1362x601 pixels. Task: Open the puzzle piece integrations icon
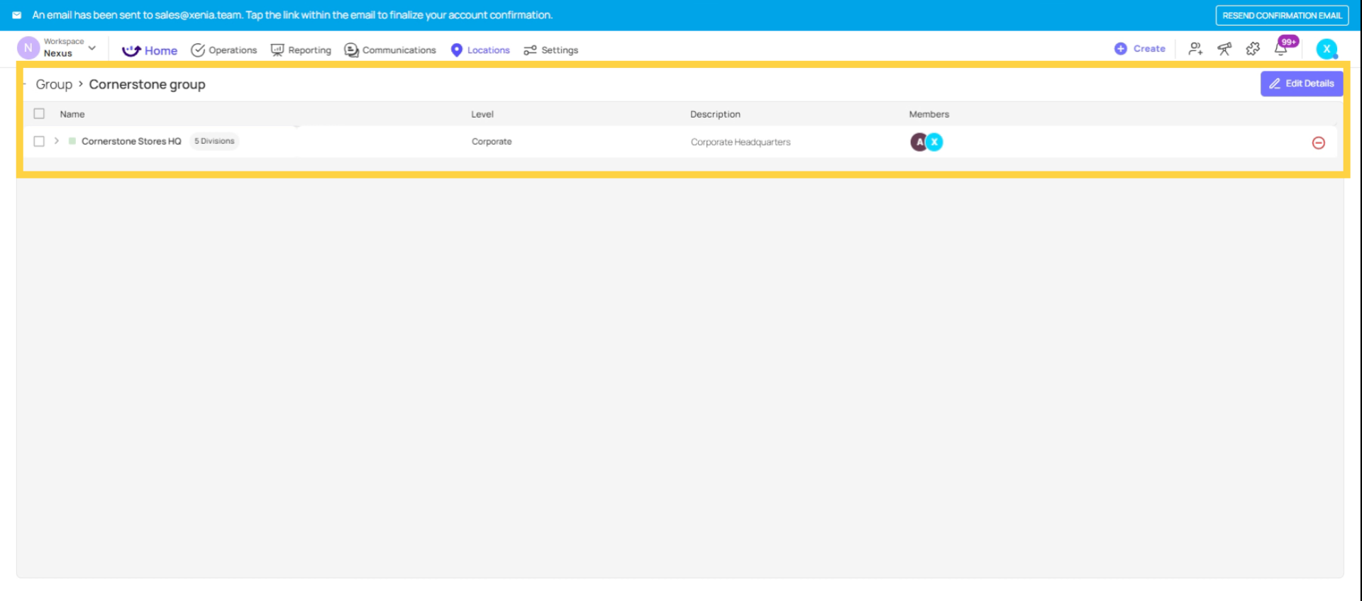pyautogui.click(x=1253, y=49)
